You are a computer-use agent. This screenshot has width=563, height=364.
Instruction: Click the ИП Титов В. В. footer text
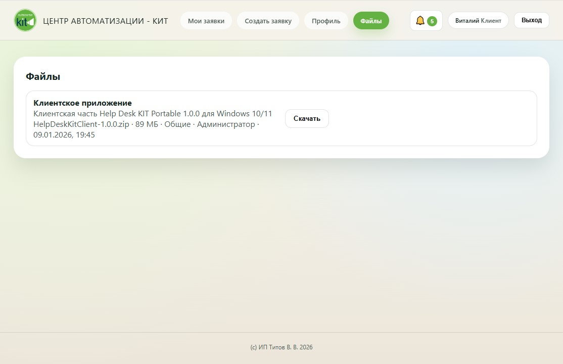pos(281,347)
